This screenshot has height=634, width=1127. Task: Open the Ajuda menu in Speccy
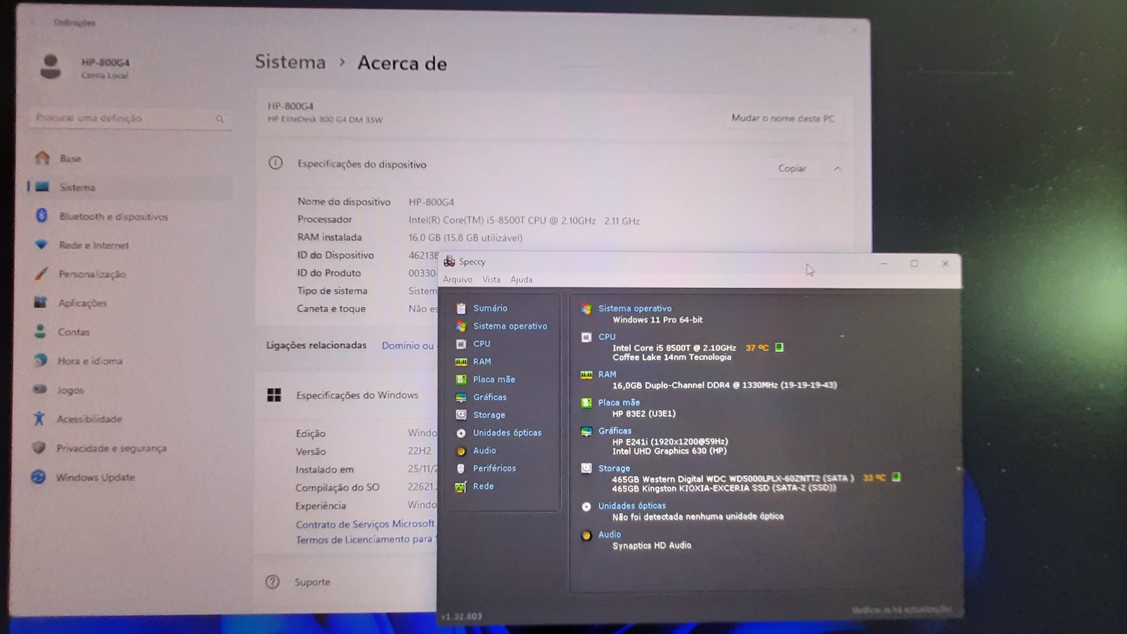pos(521,280)
